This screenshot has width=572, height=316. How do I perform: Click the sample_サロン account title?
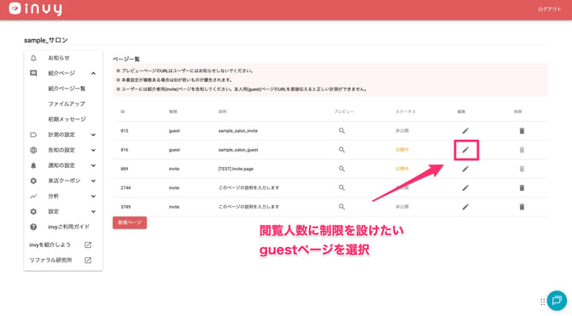click(46, 40)
